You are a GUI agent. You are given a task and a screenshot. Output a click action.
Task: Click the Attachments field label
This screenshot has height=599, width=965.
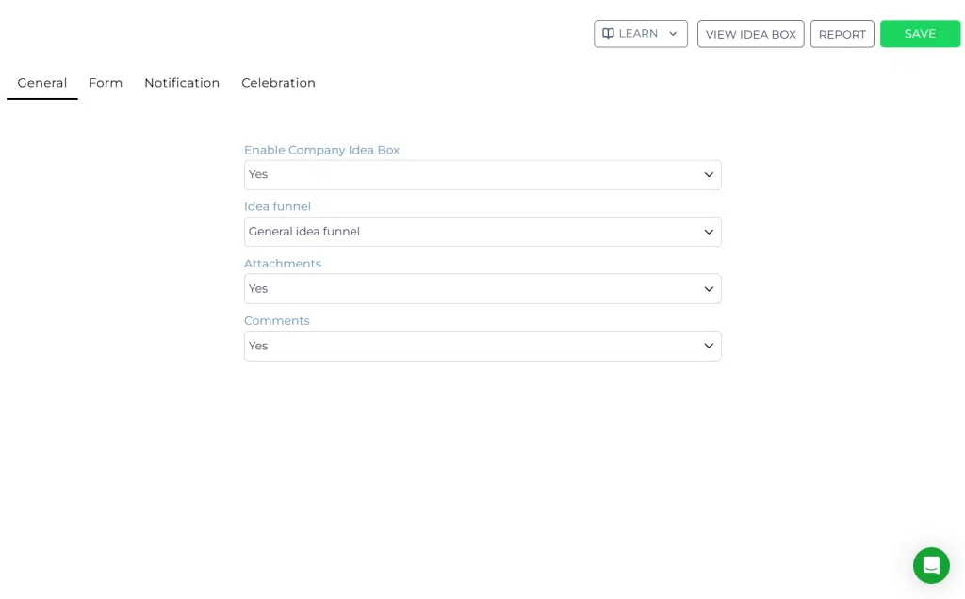tap(283, 264)
